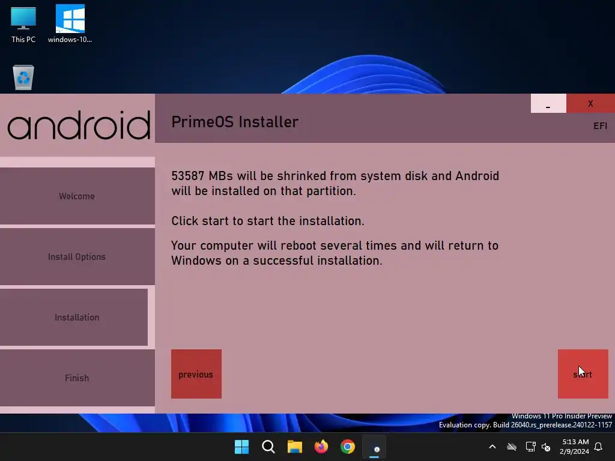Open taskbar Search
The height and width of the screenshot is (461, 615).
(x=268, y=447)
